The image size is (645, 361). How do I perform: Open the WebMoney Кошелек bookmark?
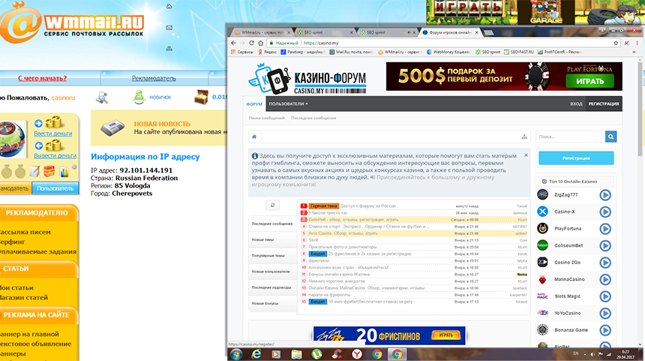(448, 53)
